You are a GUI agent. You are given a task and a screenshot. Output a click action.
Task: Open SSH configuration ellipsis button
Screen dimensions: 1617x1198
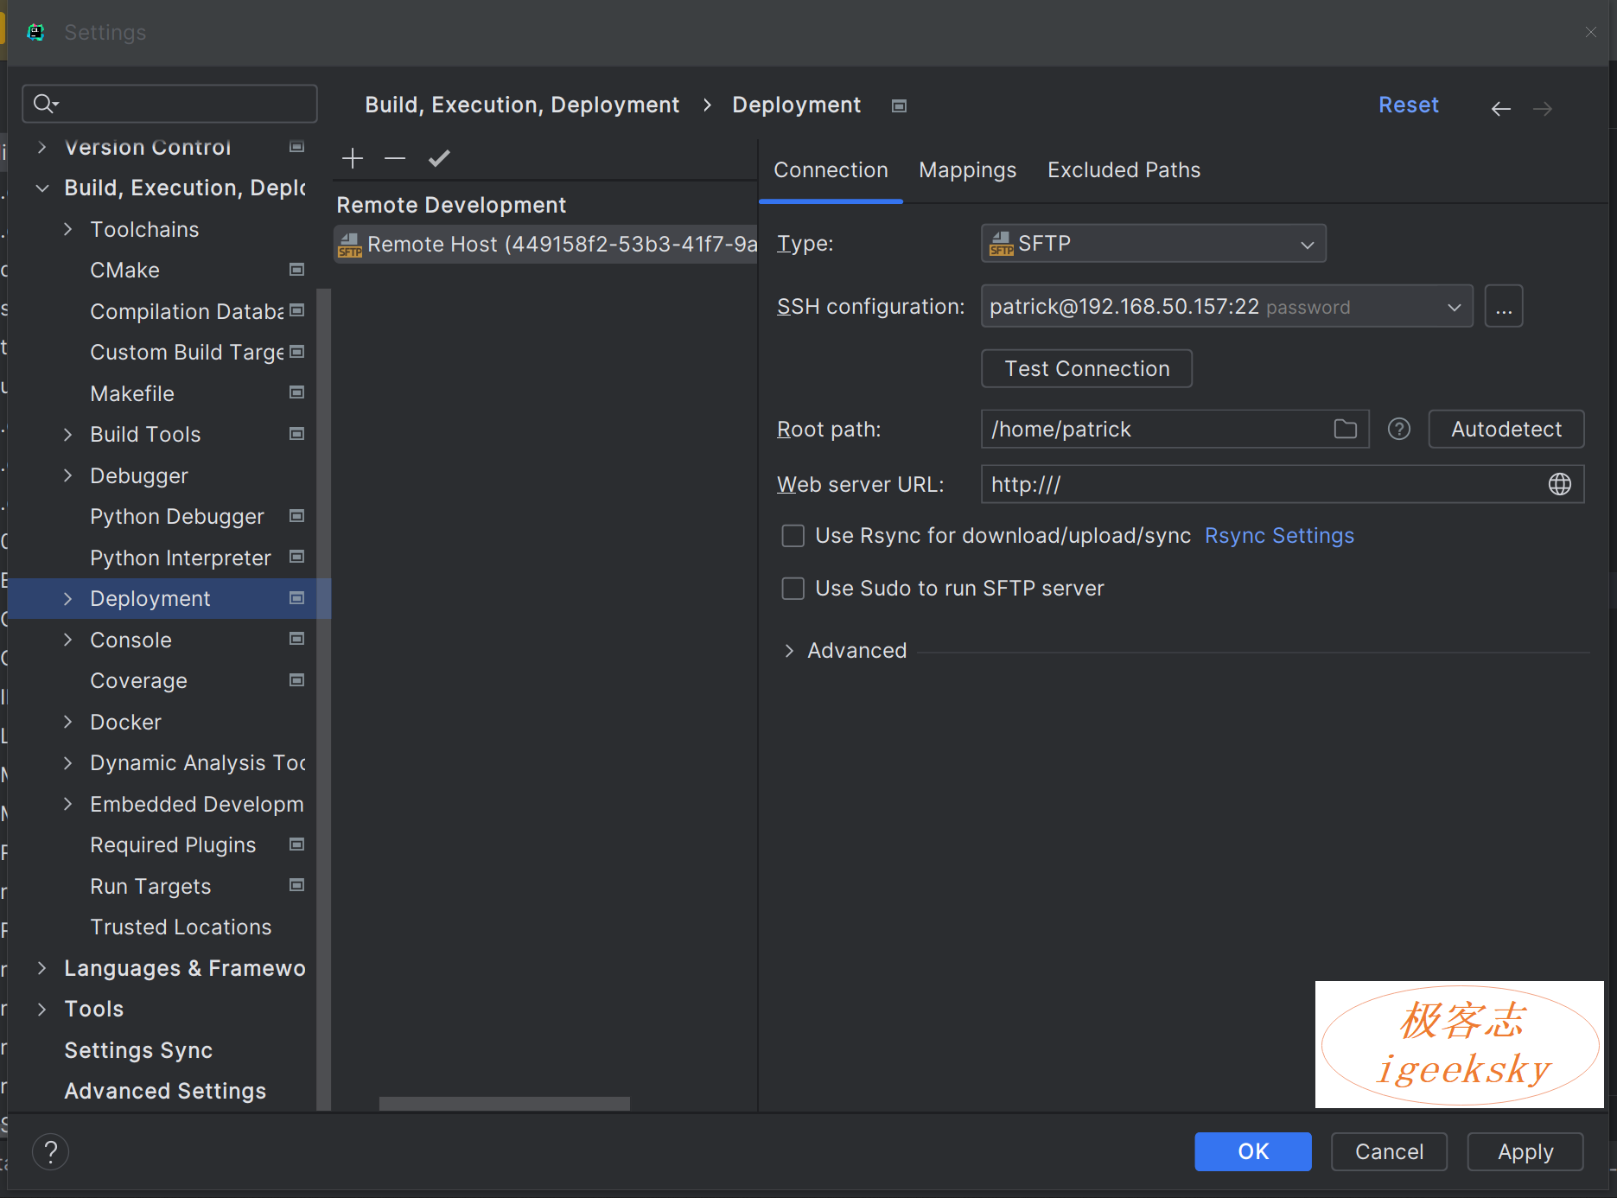pos(1504,307)
